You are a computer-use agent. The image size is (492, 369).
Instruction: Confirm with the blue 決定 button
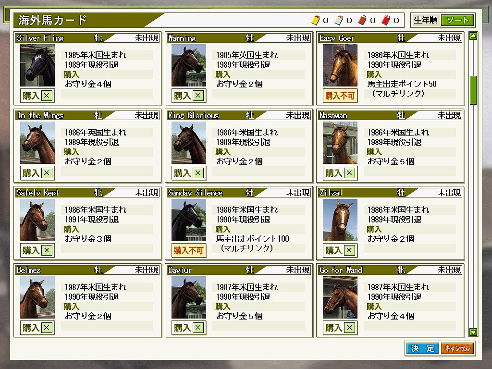click(422, 348)
